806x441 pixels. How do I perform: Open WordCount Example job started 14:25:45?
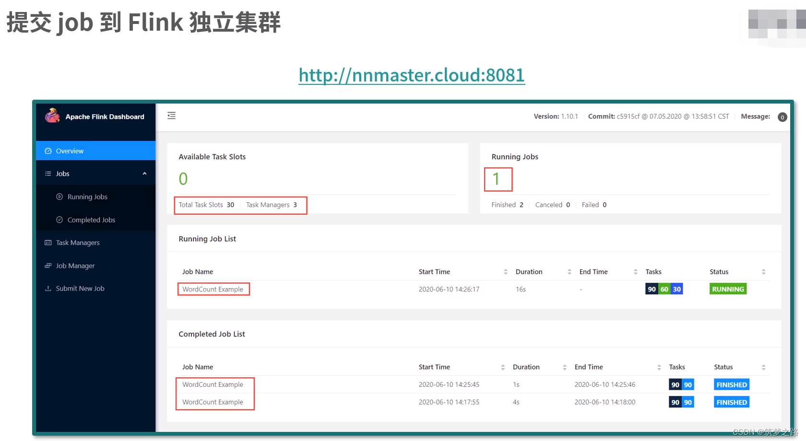click(213, 384)
